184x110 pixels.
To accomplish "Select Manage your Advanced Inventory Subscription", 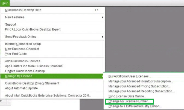I will tap(141, 81).
